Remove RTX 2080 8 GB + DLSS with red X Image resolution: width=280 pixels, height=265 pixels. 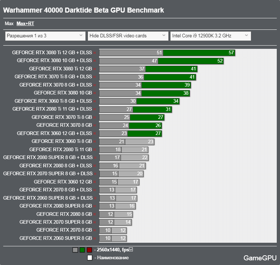[x=95, y=166]
